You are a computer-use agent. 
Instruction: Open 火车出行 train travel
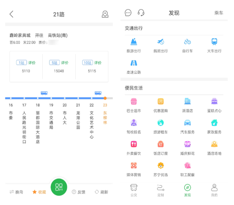pyautogui.click(x=214, y=45)
